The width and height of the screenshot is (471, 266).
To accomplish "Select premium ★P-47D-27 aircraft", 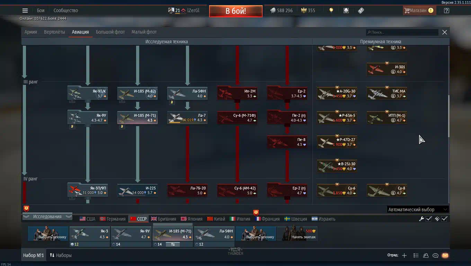I will coord(337,142).
